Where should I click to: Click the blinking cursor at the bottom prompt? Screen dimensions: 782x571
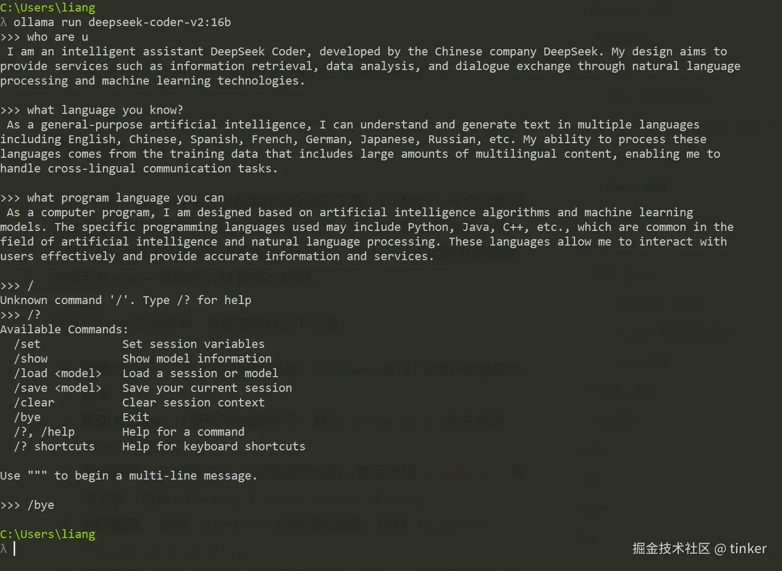point(14,549)
